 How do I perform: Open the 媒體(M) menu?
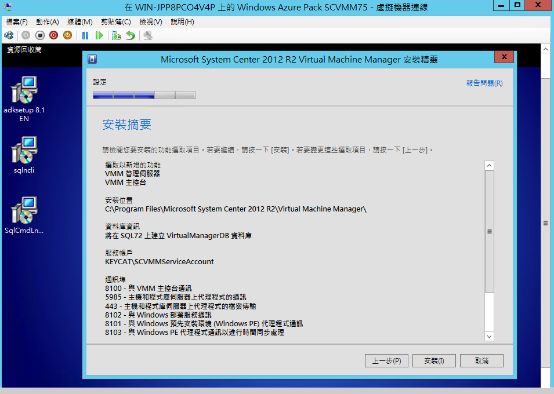coord(80,22)
